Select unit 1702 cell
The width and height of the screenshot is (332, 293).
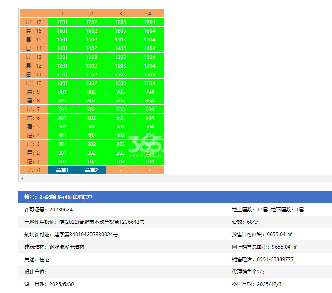pyautogui.click(x=91, y=22)
